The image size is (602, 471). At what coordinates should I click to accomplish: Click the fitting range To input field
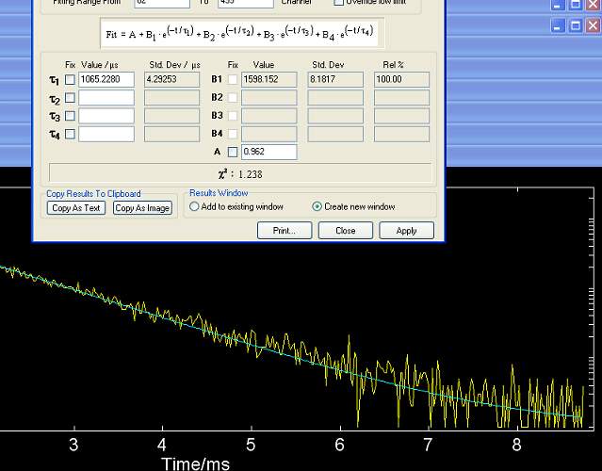coord(244,3)
